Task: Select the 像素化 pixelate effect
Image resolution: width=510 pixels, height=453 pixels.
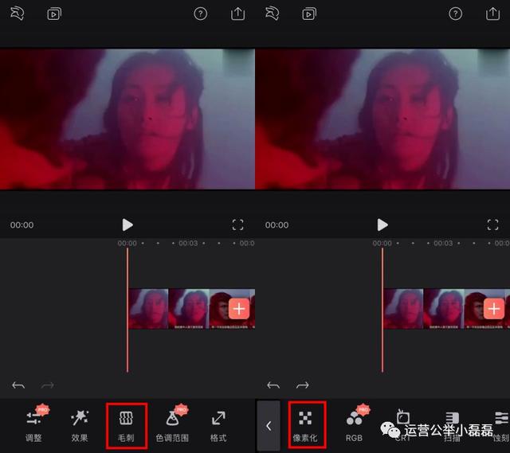Action: click(x=307, y=426)
